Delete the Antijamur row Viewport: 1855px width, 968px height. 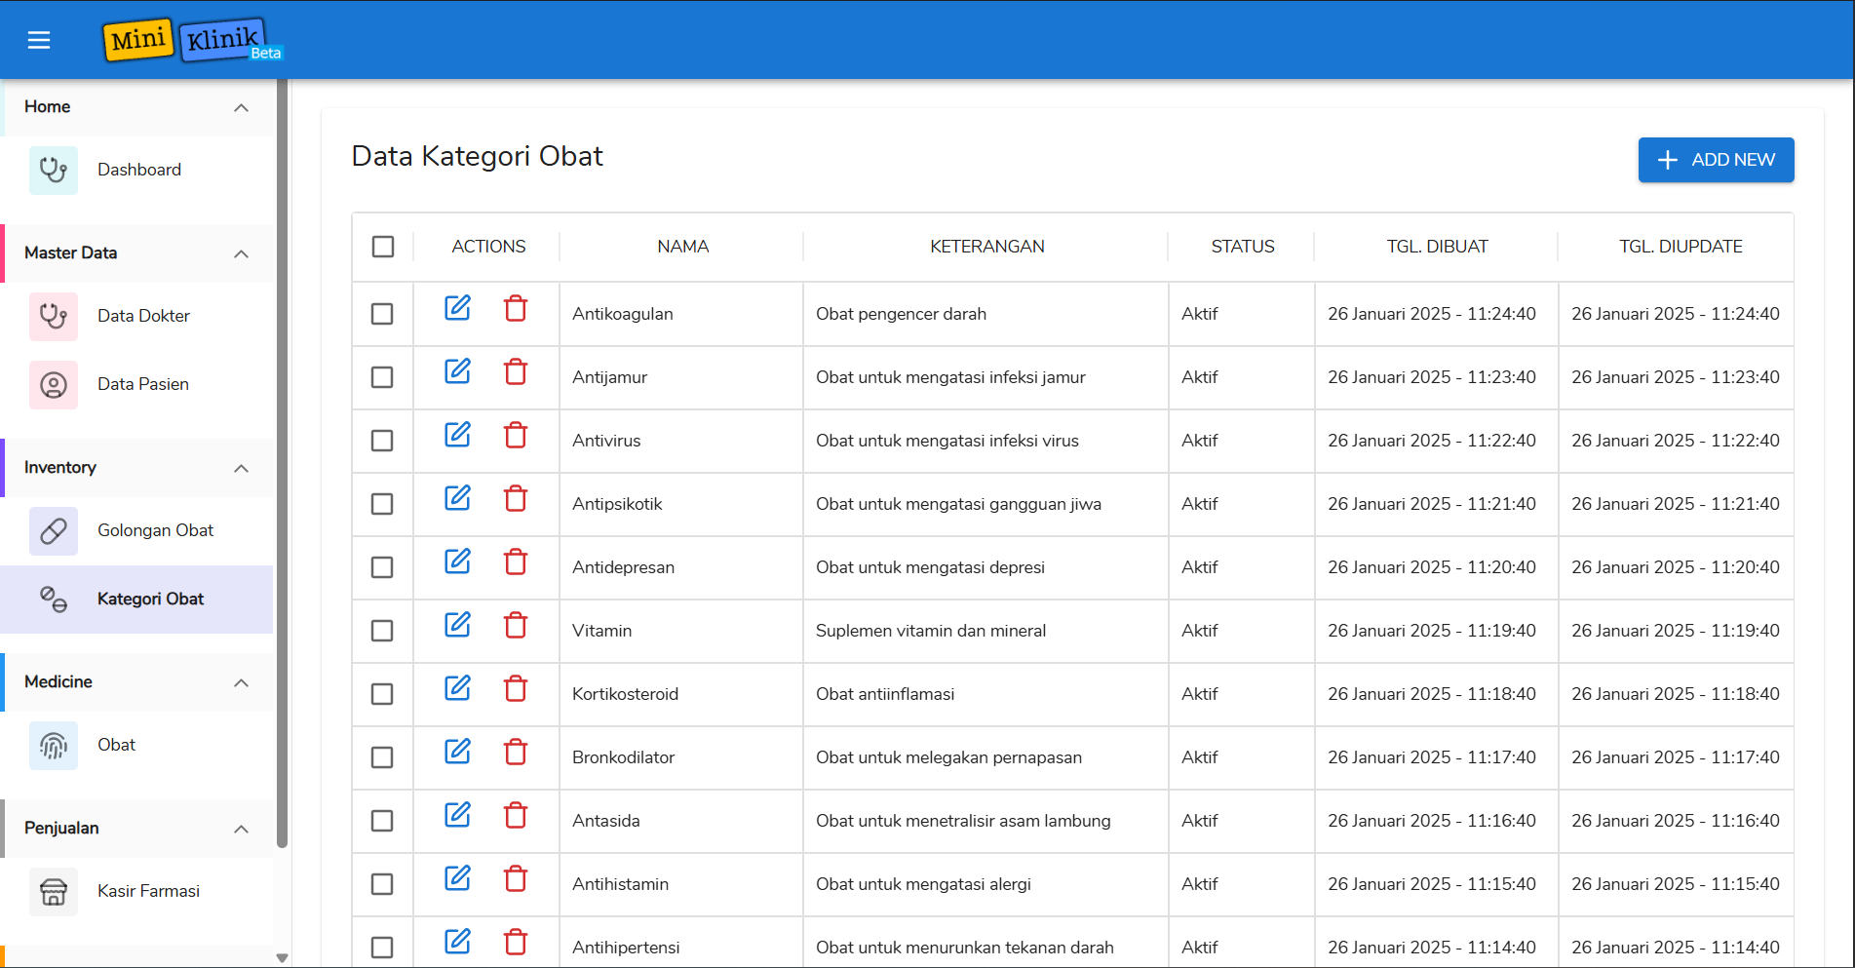click(516, 371)
